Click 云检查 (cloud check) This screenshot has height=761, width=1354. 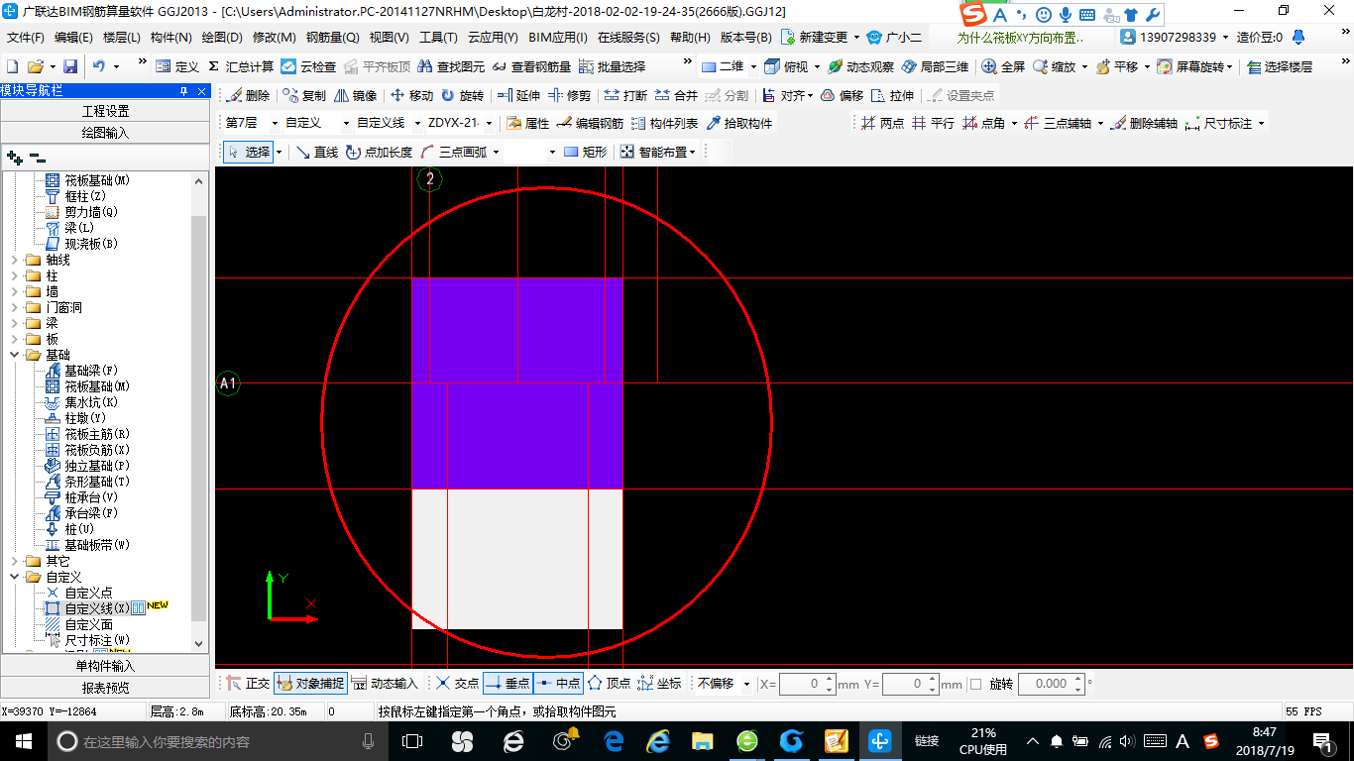[308, 66]
